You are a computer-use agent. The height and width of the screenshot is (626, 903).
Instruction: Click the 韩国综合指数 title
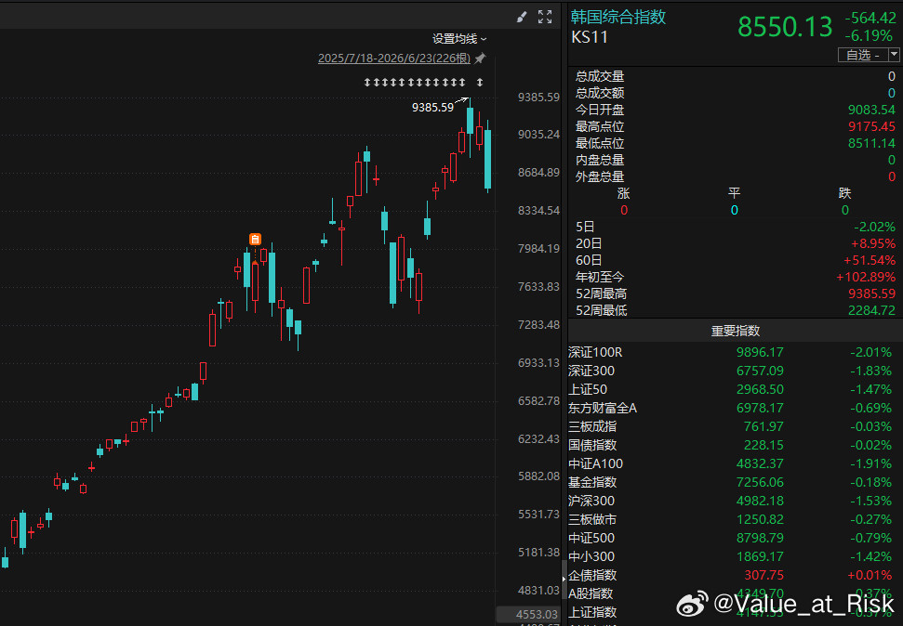[617, 17]
